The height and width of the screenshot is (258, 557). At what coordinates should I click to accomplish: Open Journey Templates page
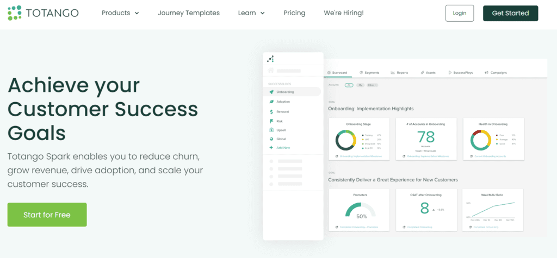point(189,13)
